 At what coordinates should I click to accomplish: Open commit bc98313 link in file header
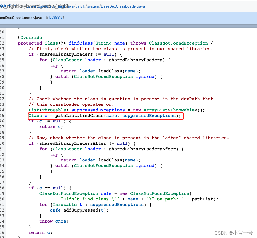click(56, 17)
